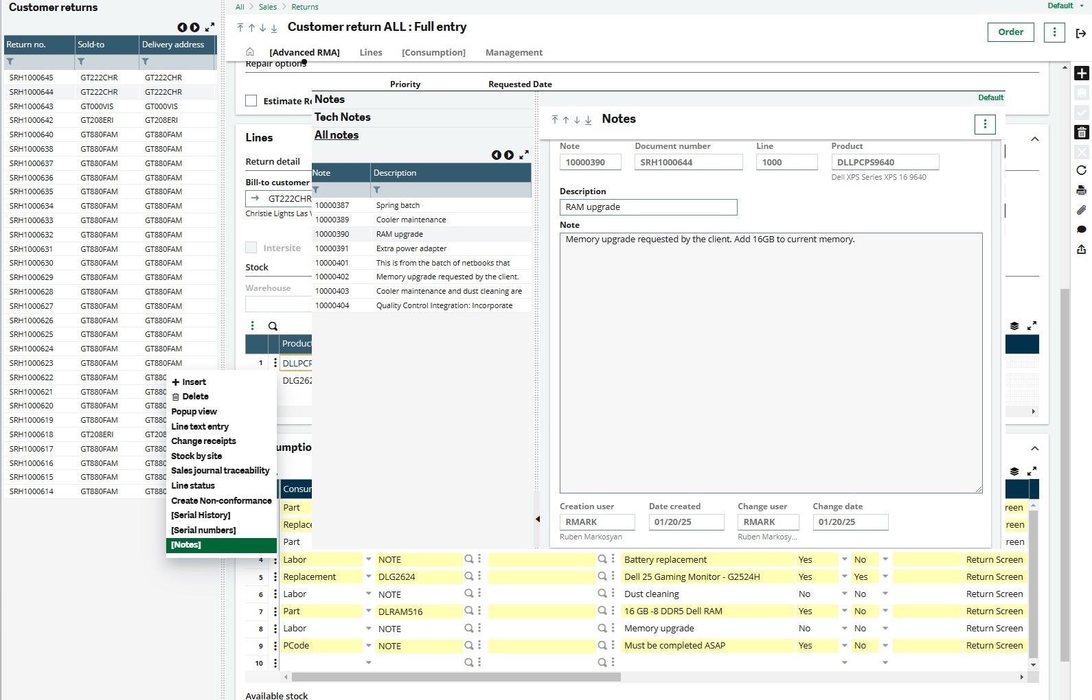
Task: Click the horizontal scrollbar under the consumption grid
Action: coord(456,677)
